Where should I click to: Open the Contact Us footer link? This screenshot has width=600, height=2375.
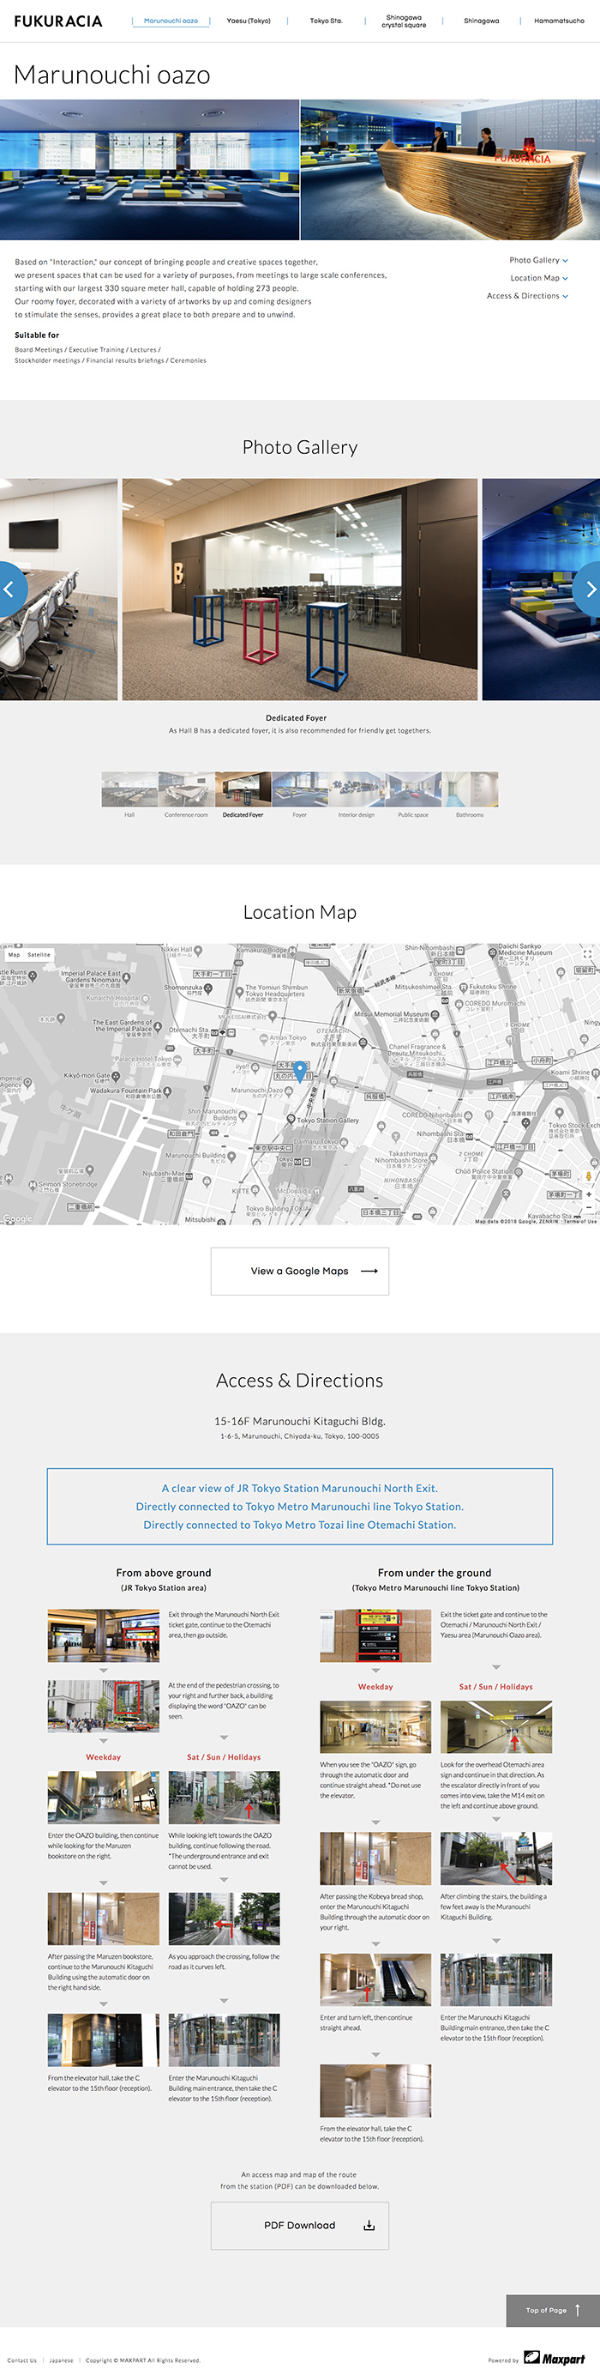pos(22,2360)
